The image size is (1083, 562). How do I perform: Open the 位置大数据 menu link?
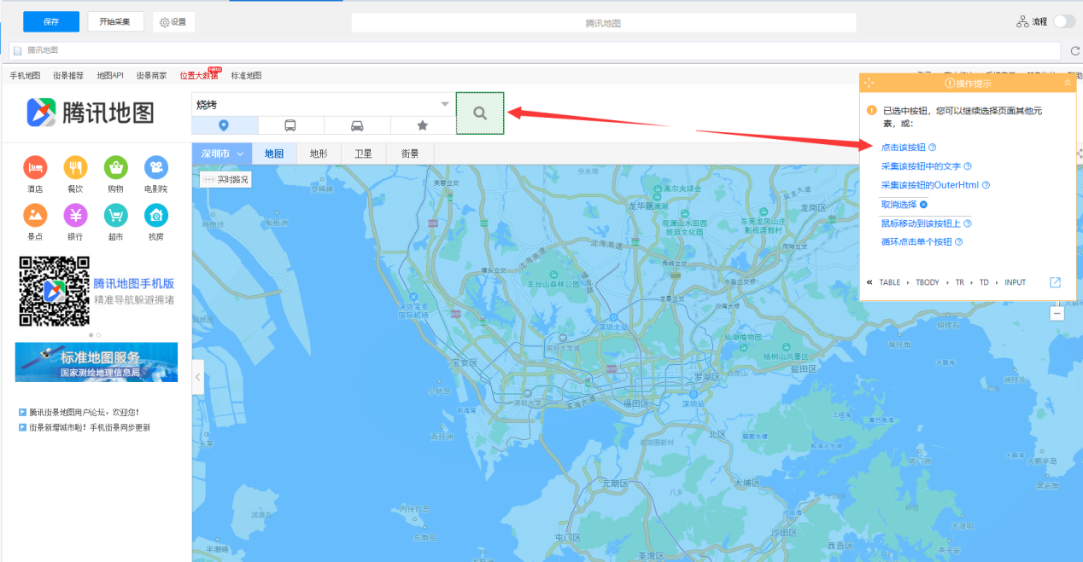point(199,75)
